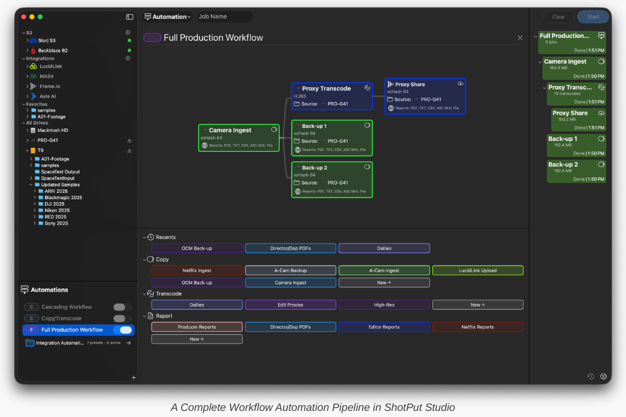The image size is (626, 417).
Task: Enable the Cascading Workflow toggle
Action: (x=122, y=307)
